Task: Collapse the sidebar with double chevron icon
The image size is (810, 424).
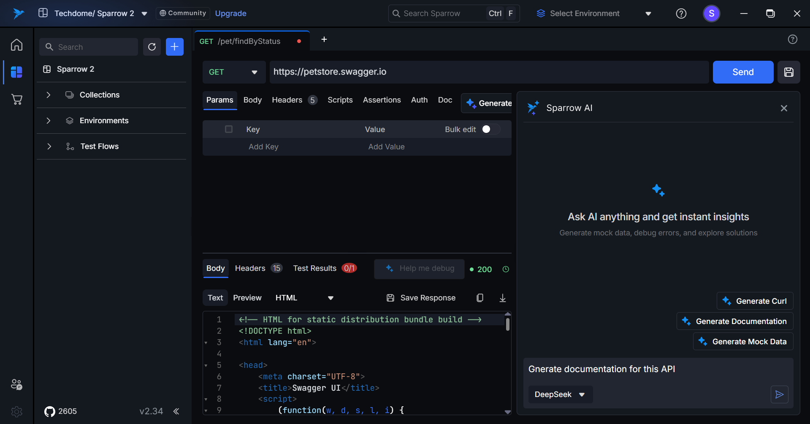Action: [x=176, y=411]
